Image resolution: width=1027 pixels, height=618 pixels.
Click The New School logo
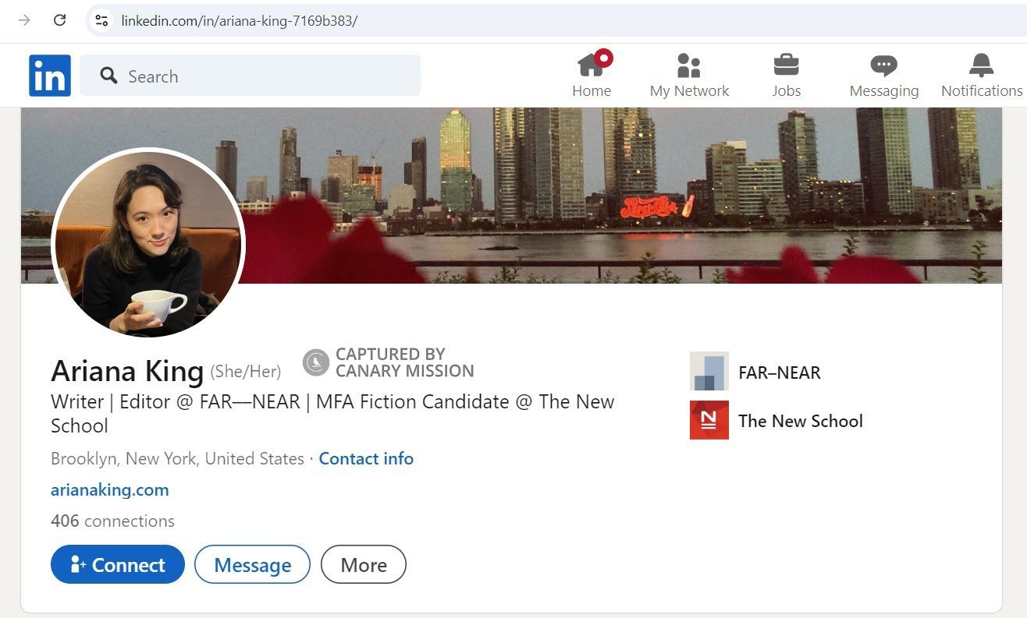tap(709, 420)
